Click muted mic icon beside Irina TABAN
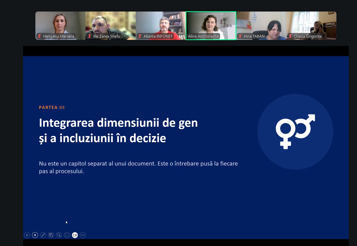The width and height of the screenshot is (357, 246). point(240,36)
